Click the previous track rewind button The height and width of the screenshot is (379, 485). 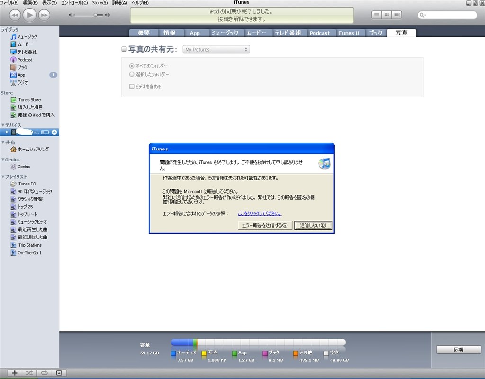pos(15,15)
